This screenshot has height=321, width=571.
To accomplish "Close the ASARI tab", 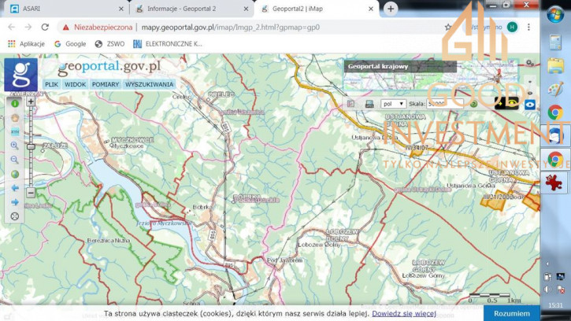I will pos(121,9).
